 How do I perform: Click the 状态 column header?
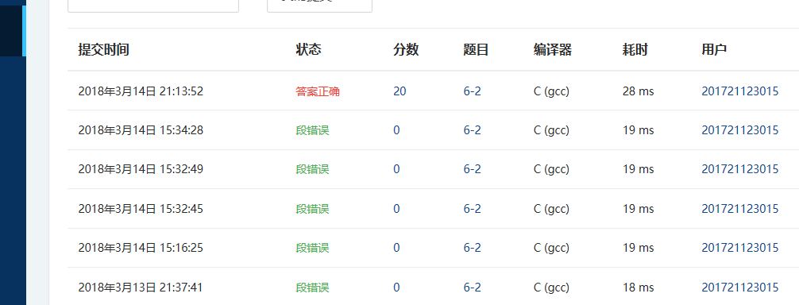(309, 50)
